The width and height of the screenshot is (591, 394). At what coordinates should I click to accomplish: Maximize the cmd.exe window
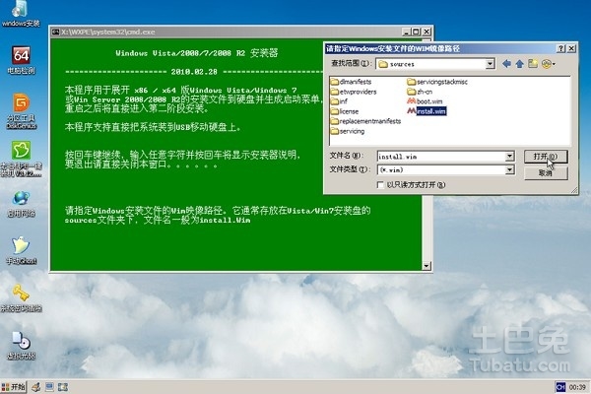pos(416,32)
